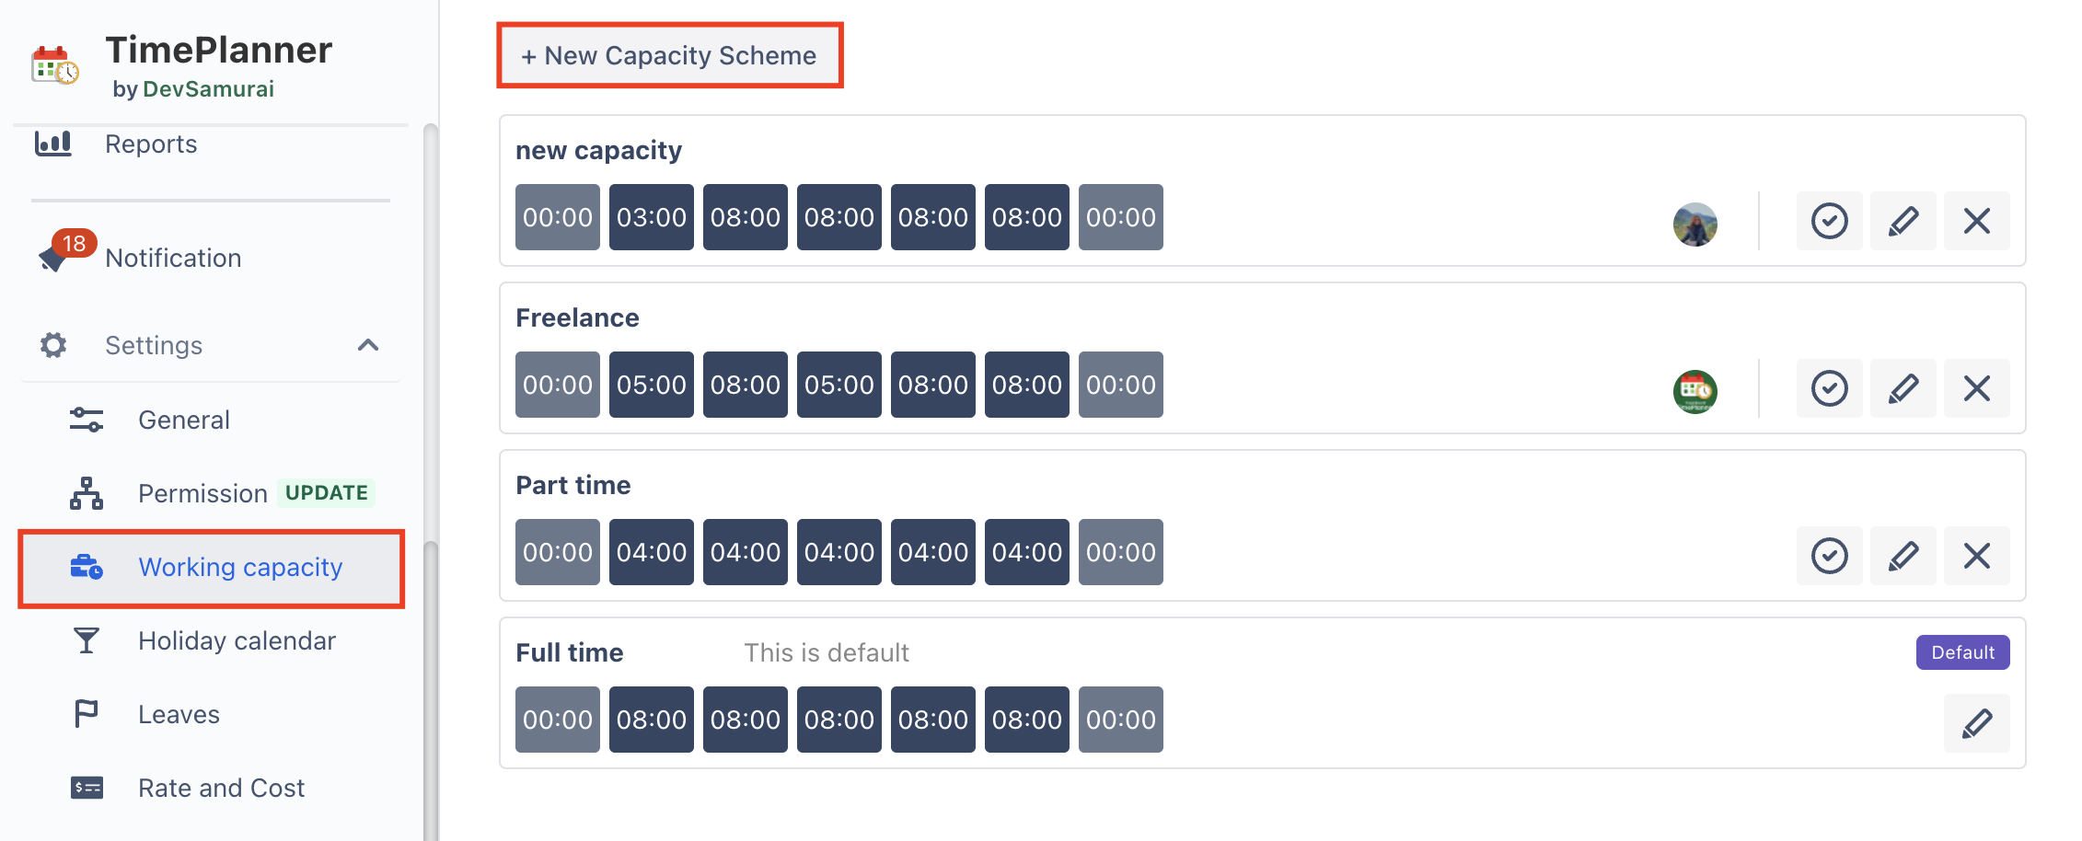
Task: Collapse the Settings section chevron
Action: tap(368, 345)
